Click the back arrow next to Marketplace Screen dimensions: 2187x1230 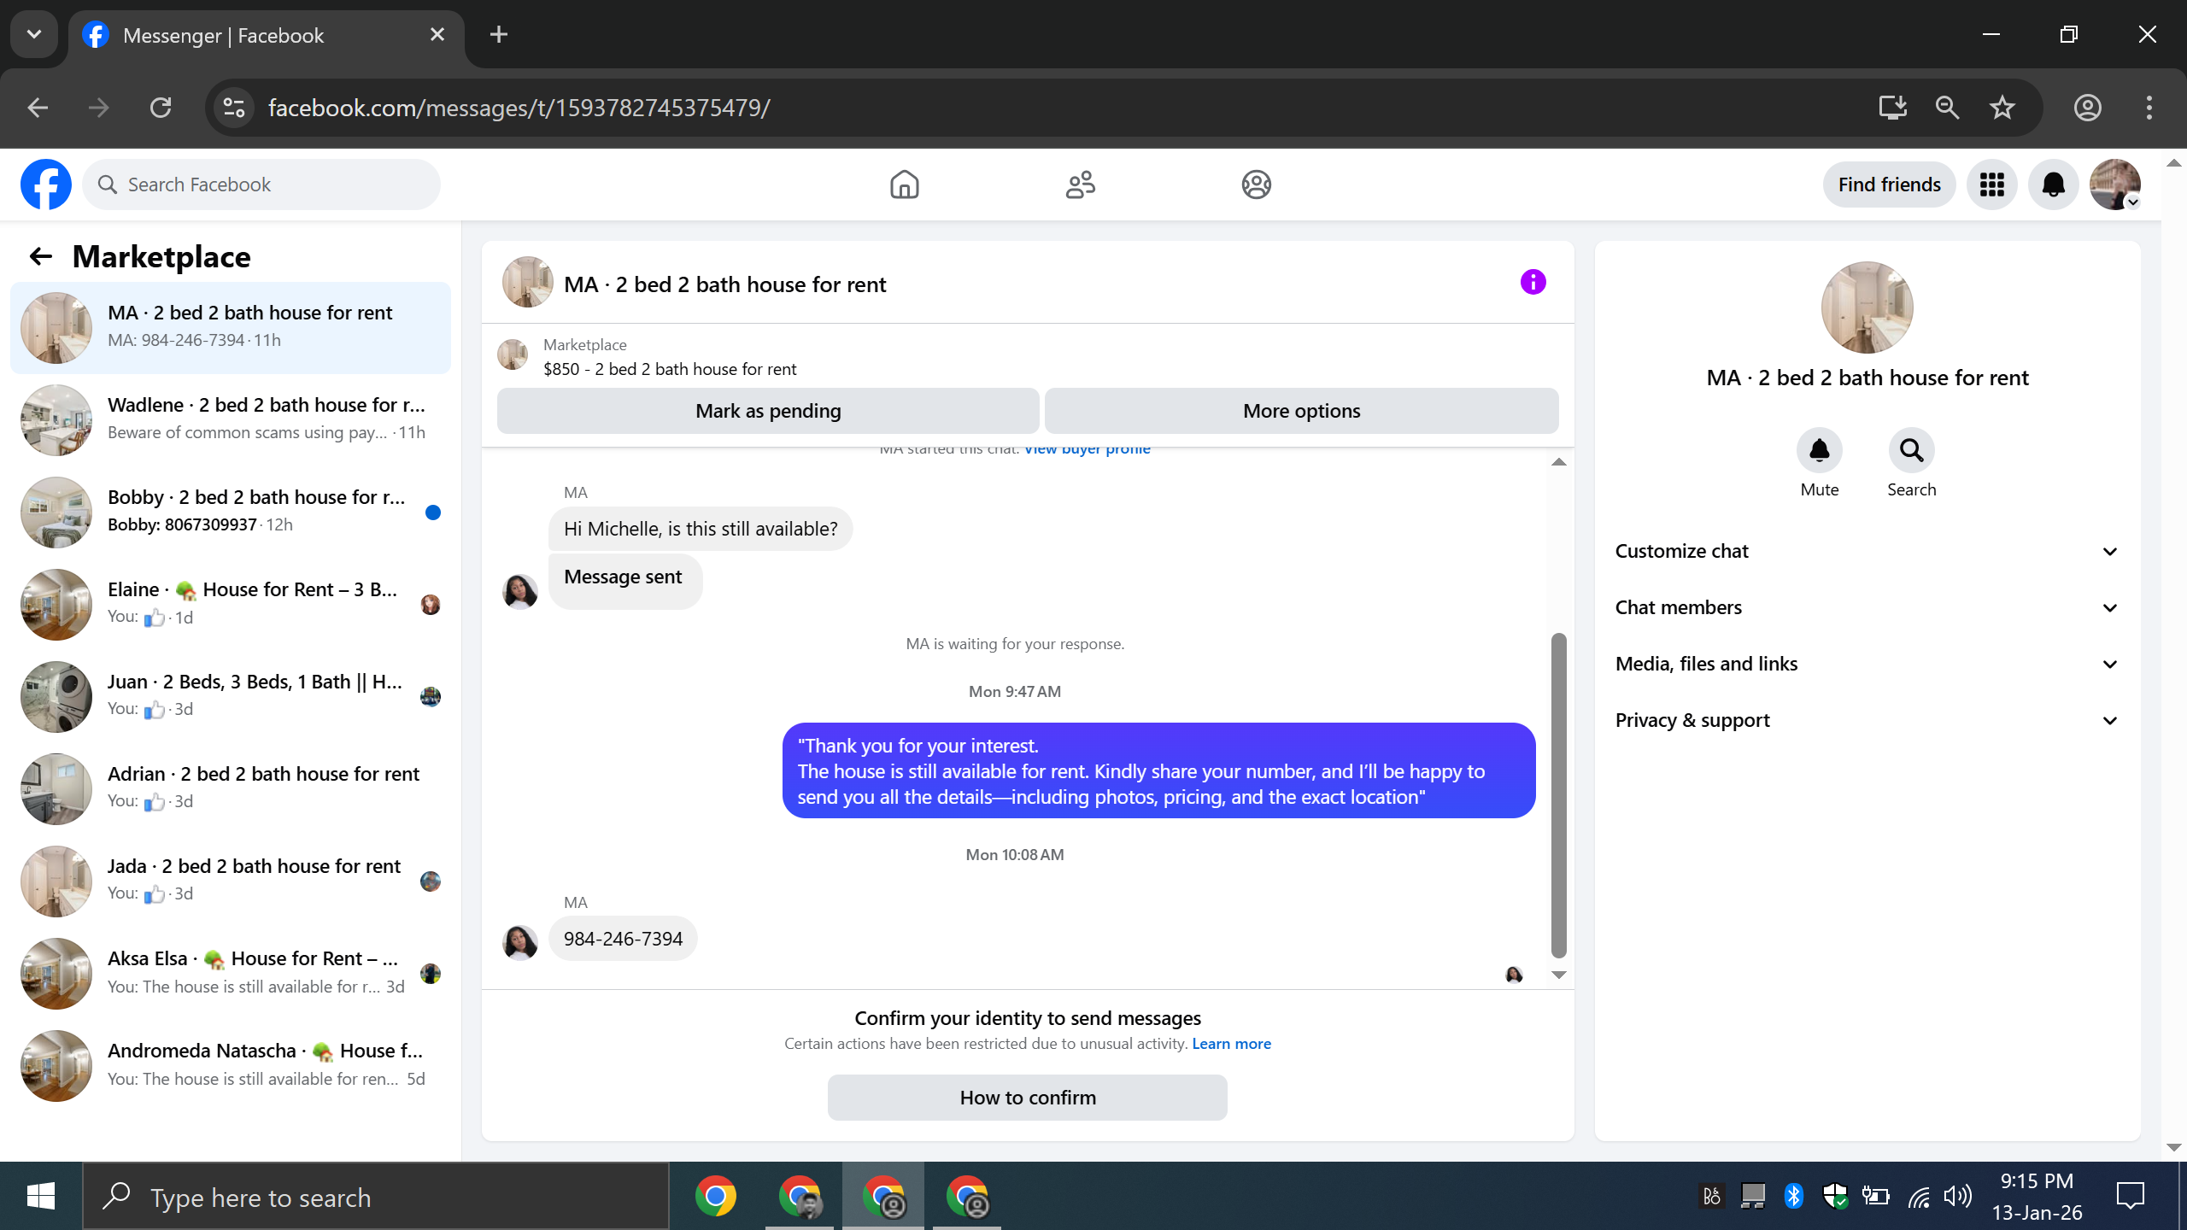[40, 256]
